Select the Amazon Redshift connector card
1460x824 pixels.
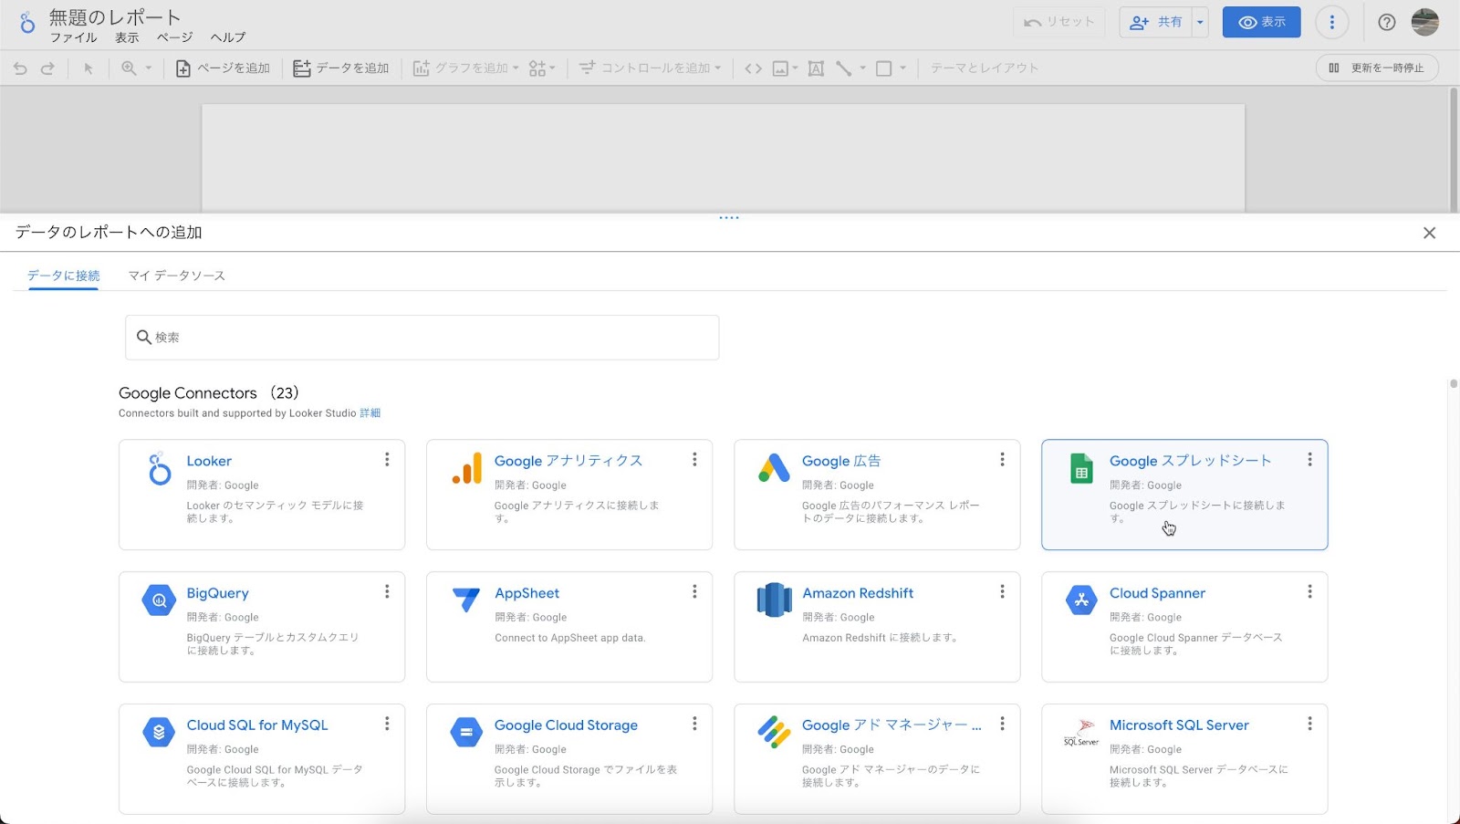(877, 627)
